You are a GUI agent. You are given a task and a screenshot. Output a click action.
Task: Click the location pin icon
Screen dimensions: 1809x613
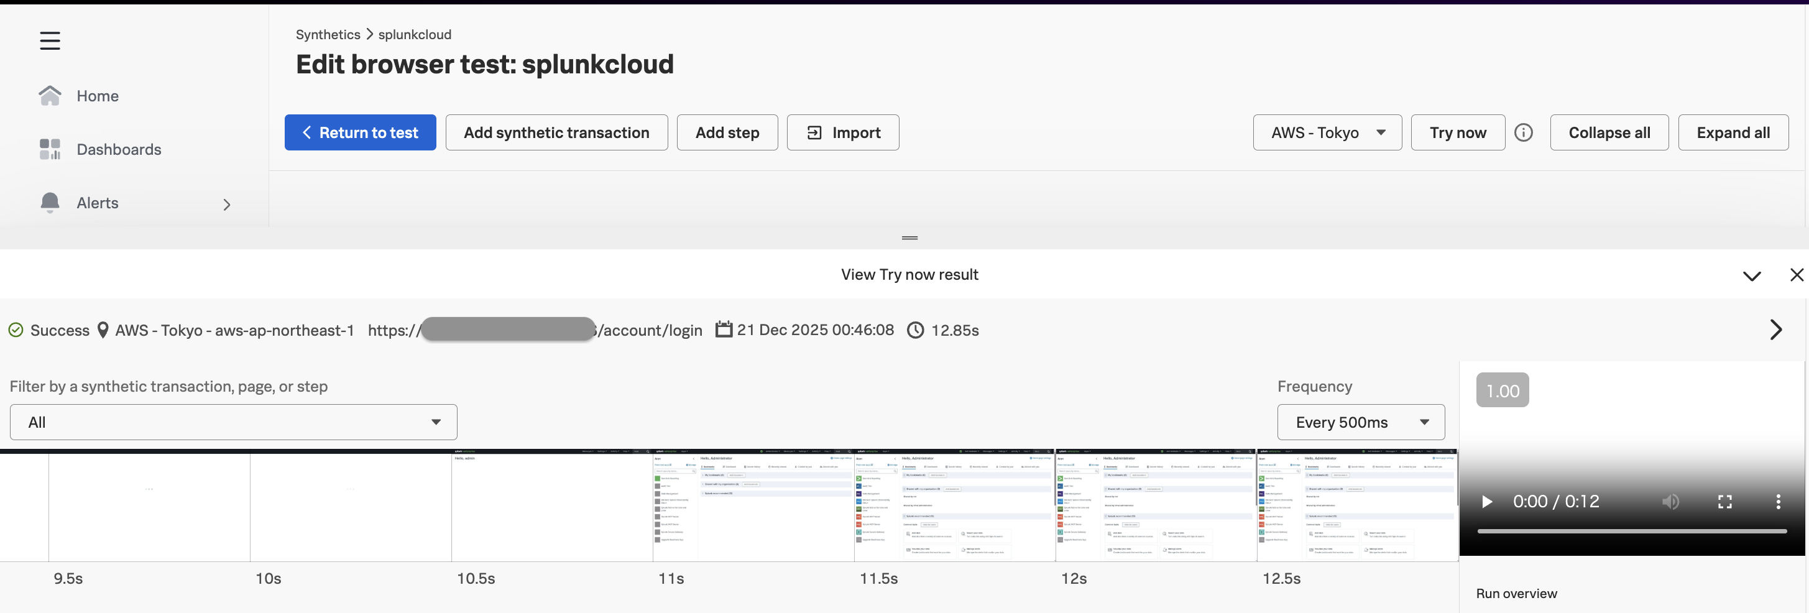[x=103, y=330]
